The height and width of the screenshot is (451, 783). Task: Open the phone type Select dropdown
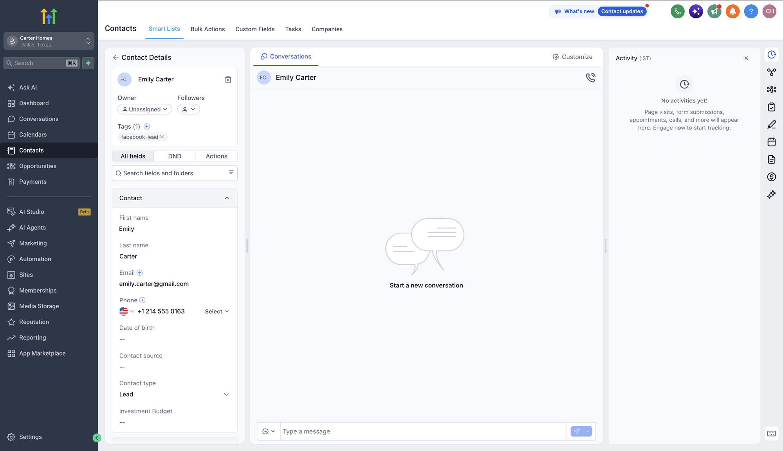[217, 311]
